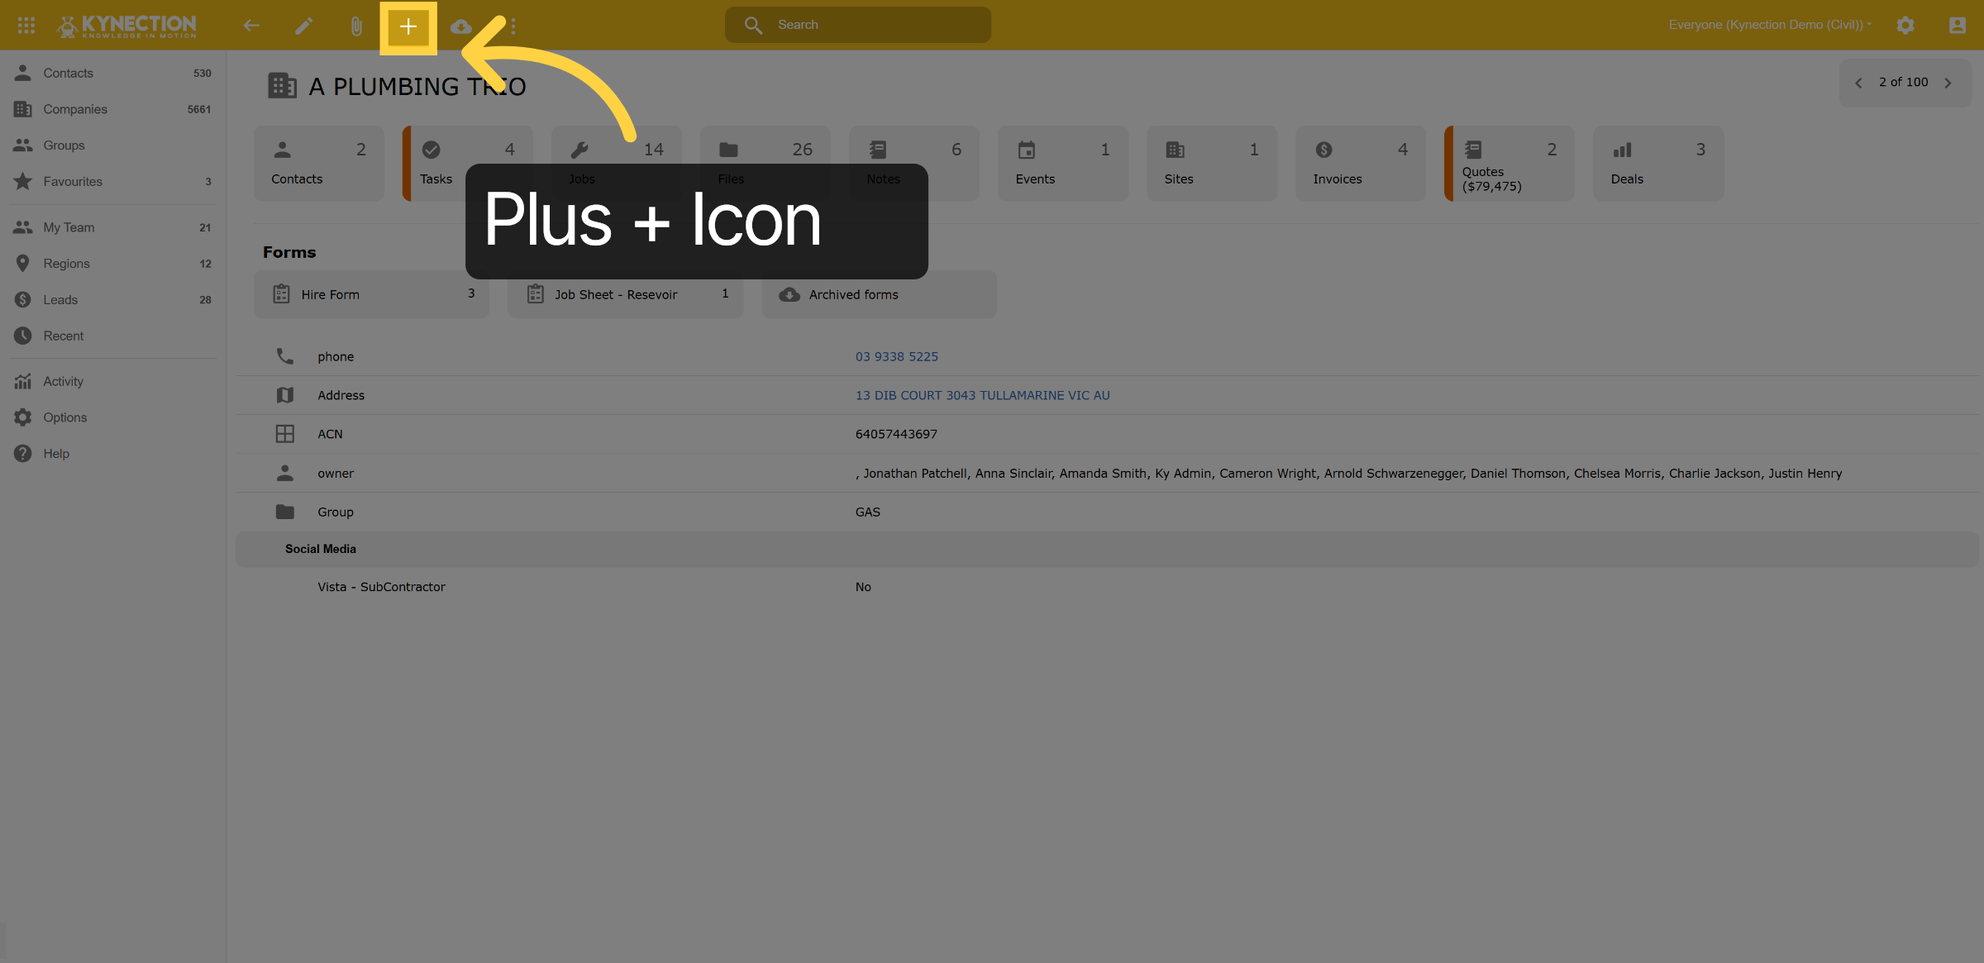
Task: Click the pencil edit icon
Action: pos(303,26)
